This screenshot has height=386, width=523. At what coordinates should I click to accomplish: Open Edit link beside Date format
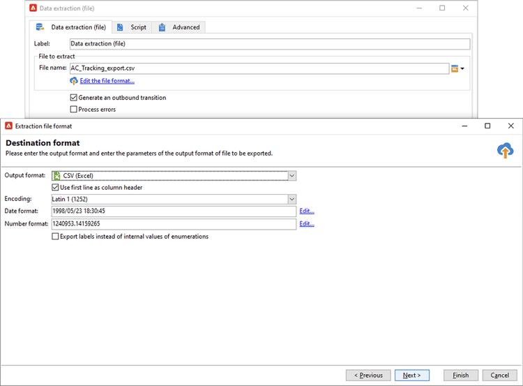click(307, 211)
